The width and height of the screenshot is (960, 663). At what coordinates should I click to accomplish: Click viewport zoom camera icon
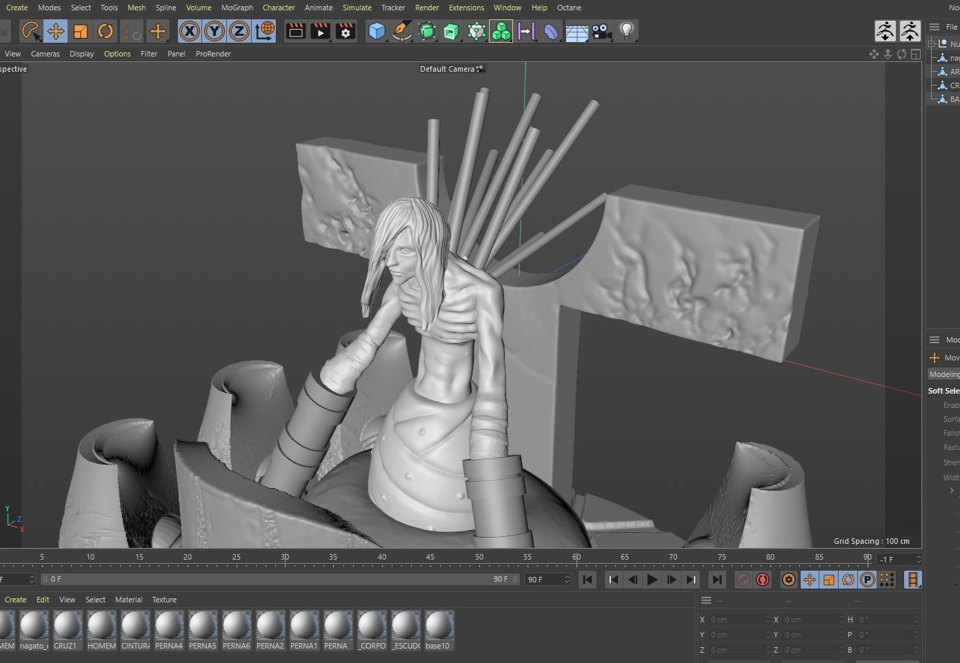[x=888, y=54]
